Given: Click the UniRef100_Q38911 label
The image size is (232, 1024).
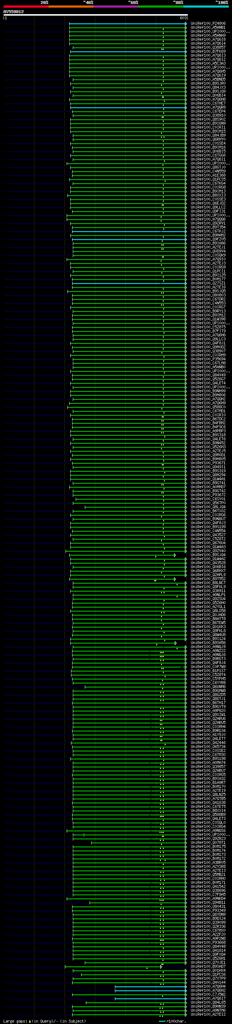Looking at the screenshot, I should tap(208, 591).
